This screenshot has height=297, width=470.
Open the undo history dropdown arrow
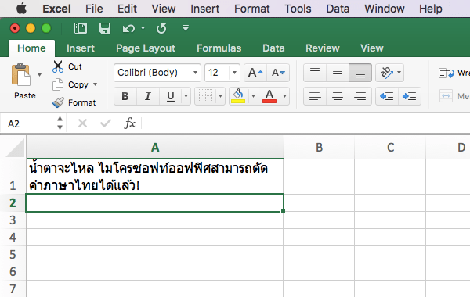143,28
